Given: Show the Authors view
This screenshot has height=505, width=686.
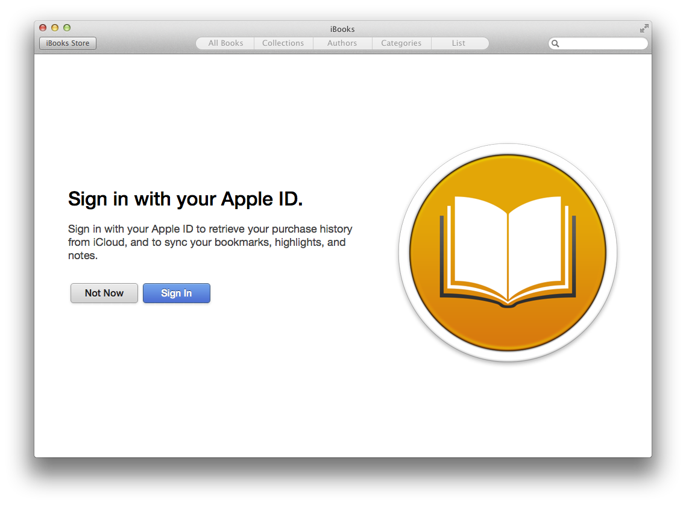Looking at the screenshot, I should click(342, 43).
